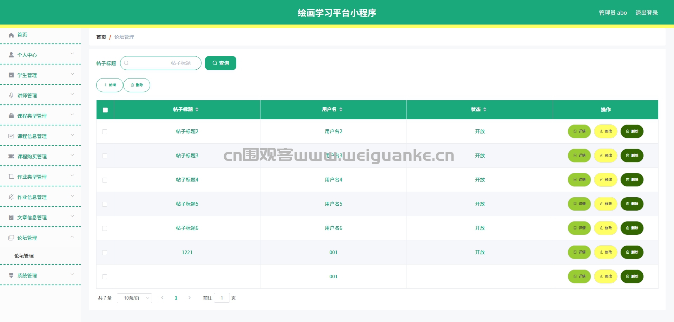Check the row 帖子标题6 checkbox
This screenshot has width=674, height=322.
click(105, 228)
